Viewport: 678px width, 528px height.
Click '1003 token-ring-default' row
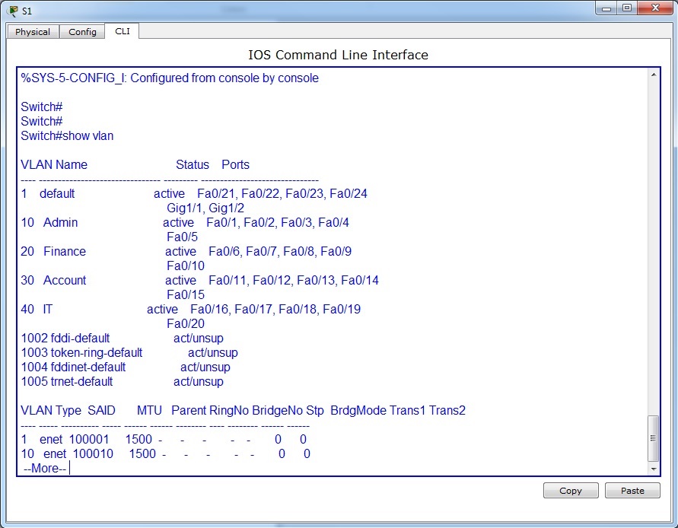tap(129, 352)
